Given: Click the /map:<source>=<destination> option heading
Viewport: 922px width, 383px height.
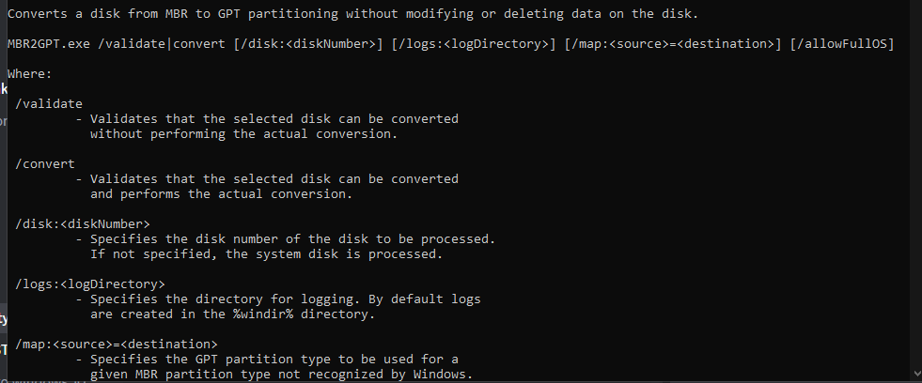Looking at the screenshot, I should click(x=116, y=344).
